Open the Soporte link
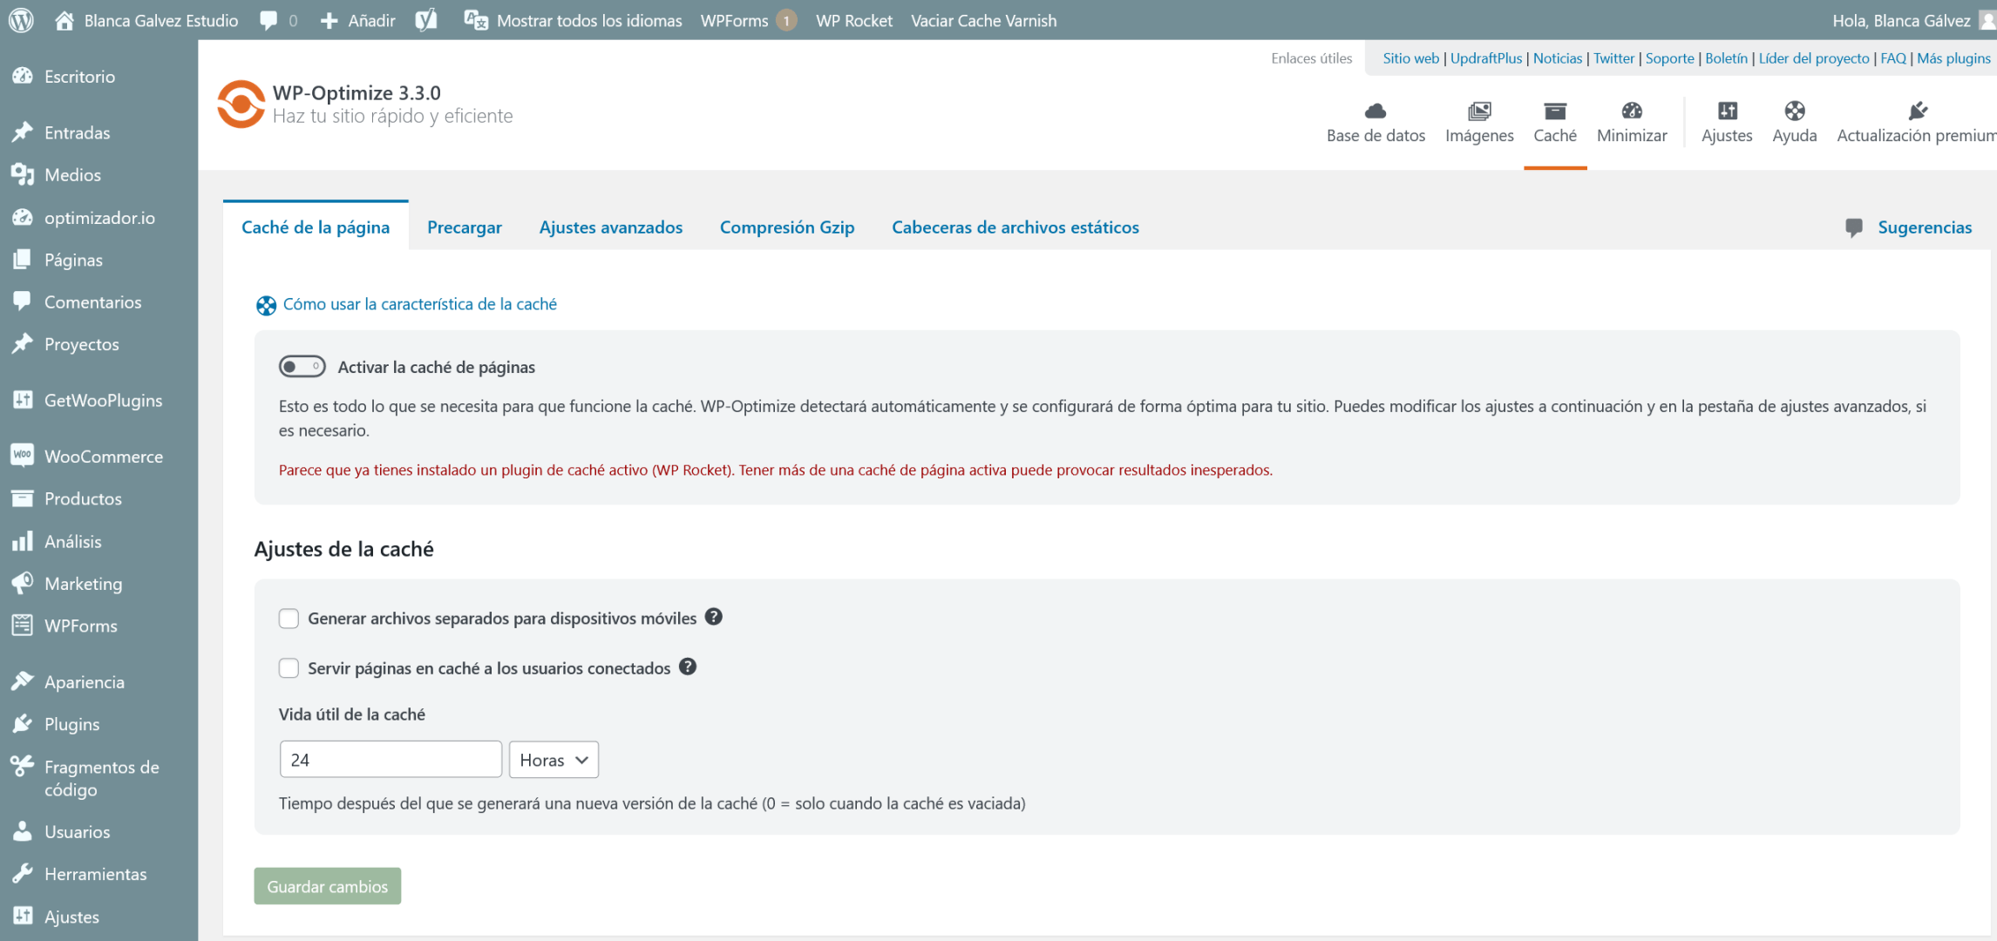The width and height of the screenshot is (1997, 941). pos(1669,58)
